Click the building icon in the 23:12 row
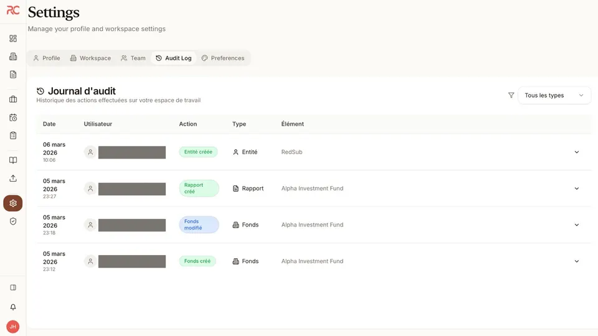 click(x=235, y=261)
